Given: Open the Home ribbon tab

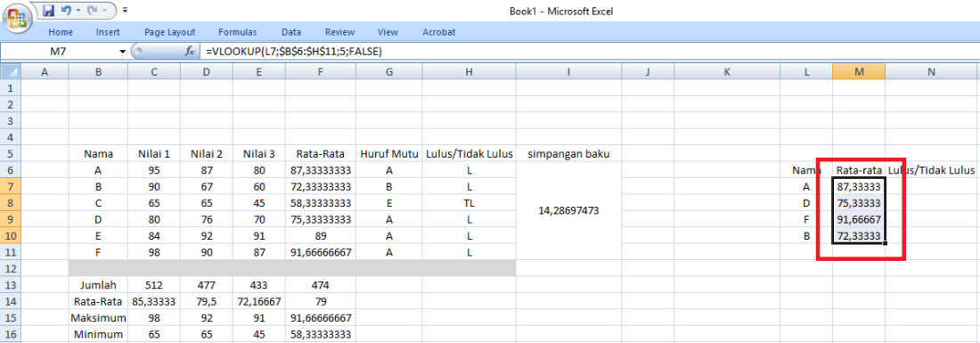Looking at the screenshot, I should click(61, 32).
